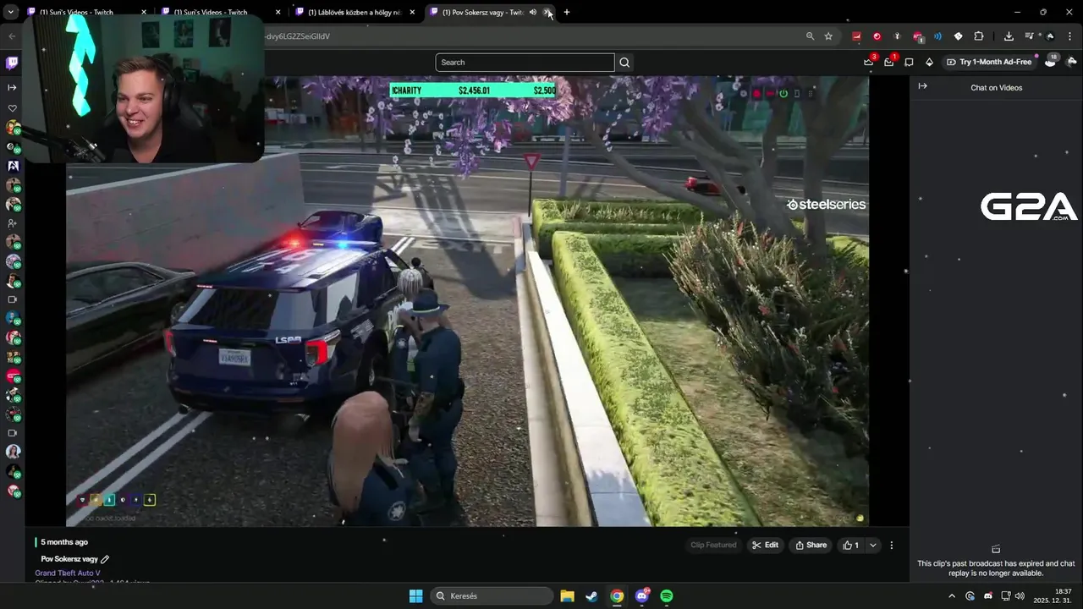Click the search magnifier button
The image size is (1083, 609).
pos(624,62)
